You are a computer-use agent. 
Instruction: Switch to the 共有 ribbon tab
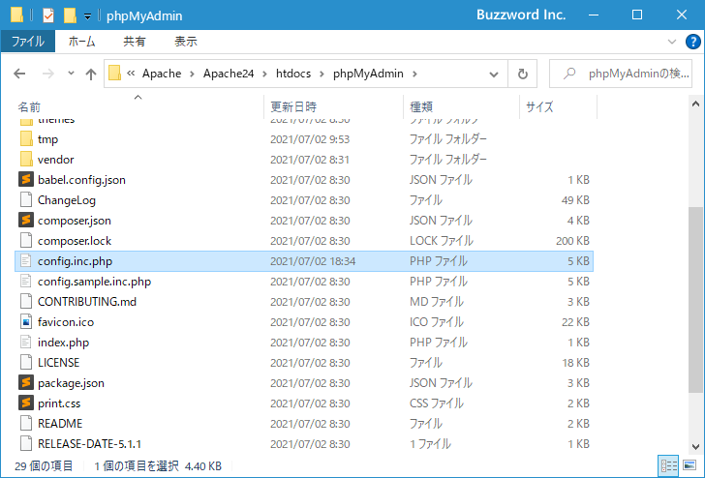pyautogui.click(x=135, y=42)
